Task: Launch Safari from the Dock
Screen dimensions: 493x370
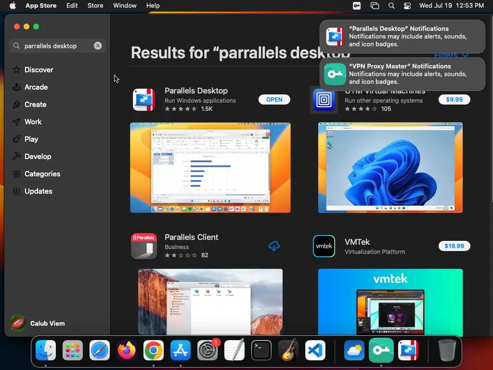Action: pos(100,350)
